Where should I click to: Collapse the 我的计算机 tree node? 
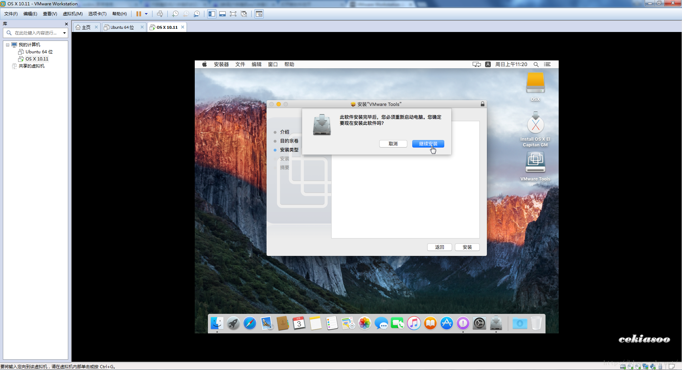click(7, 45)
